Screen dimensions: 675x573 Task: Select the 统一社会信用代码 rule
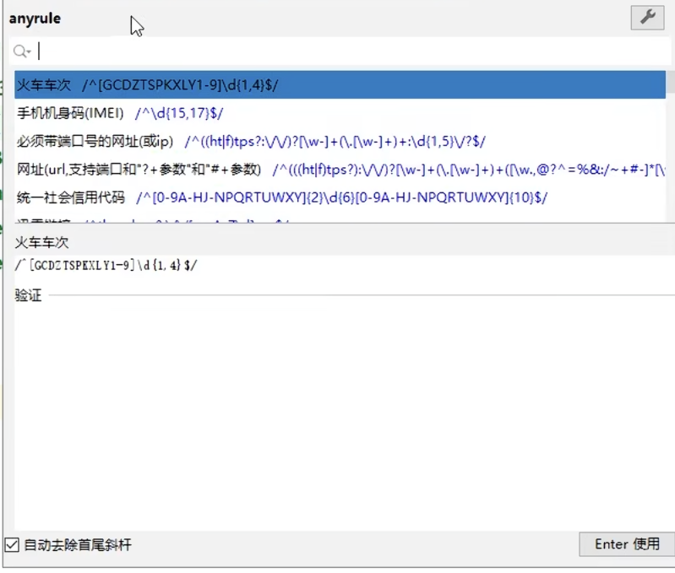(x=70, y=197)
